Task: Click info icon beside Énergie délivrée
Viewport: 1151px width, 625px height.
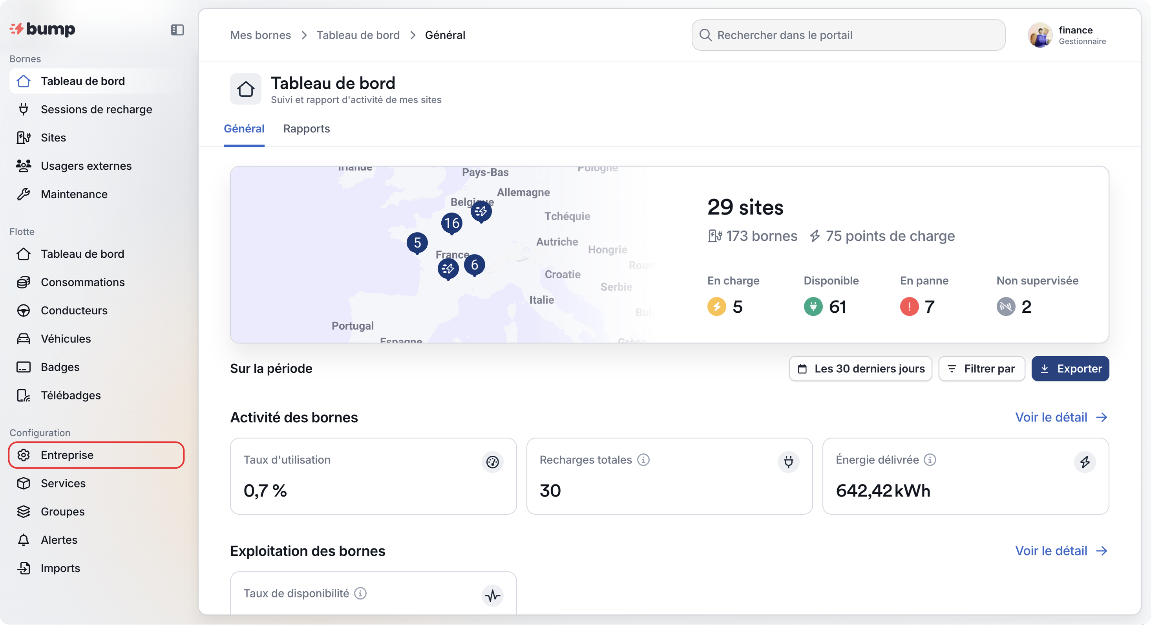Action: [x=930, y=460]
